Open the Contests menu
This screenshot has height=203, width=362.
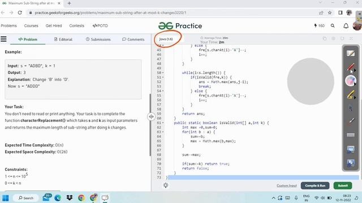tap(77, 26)
